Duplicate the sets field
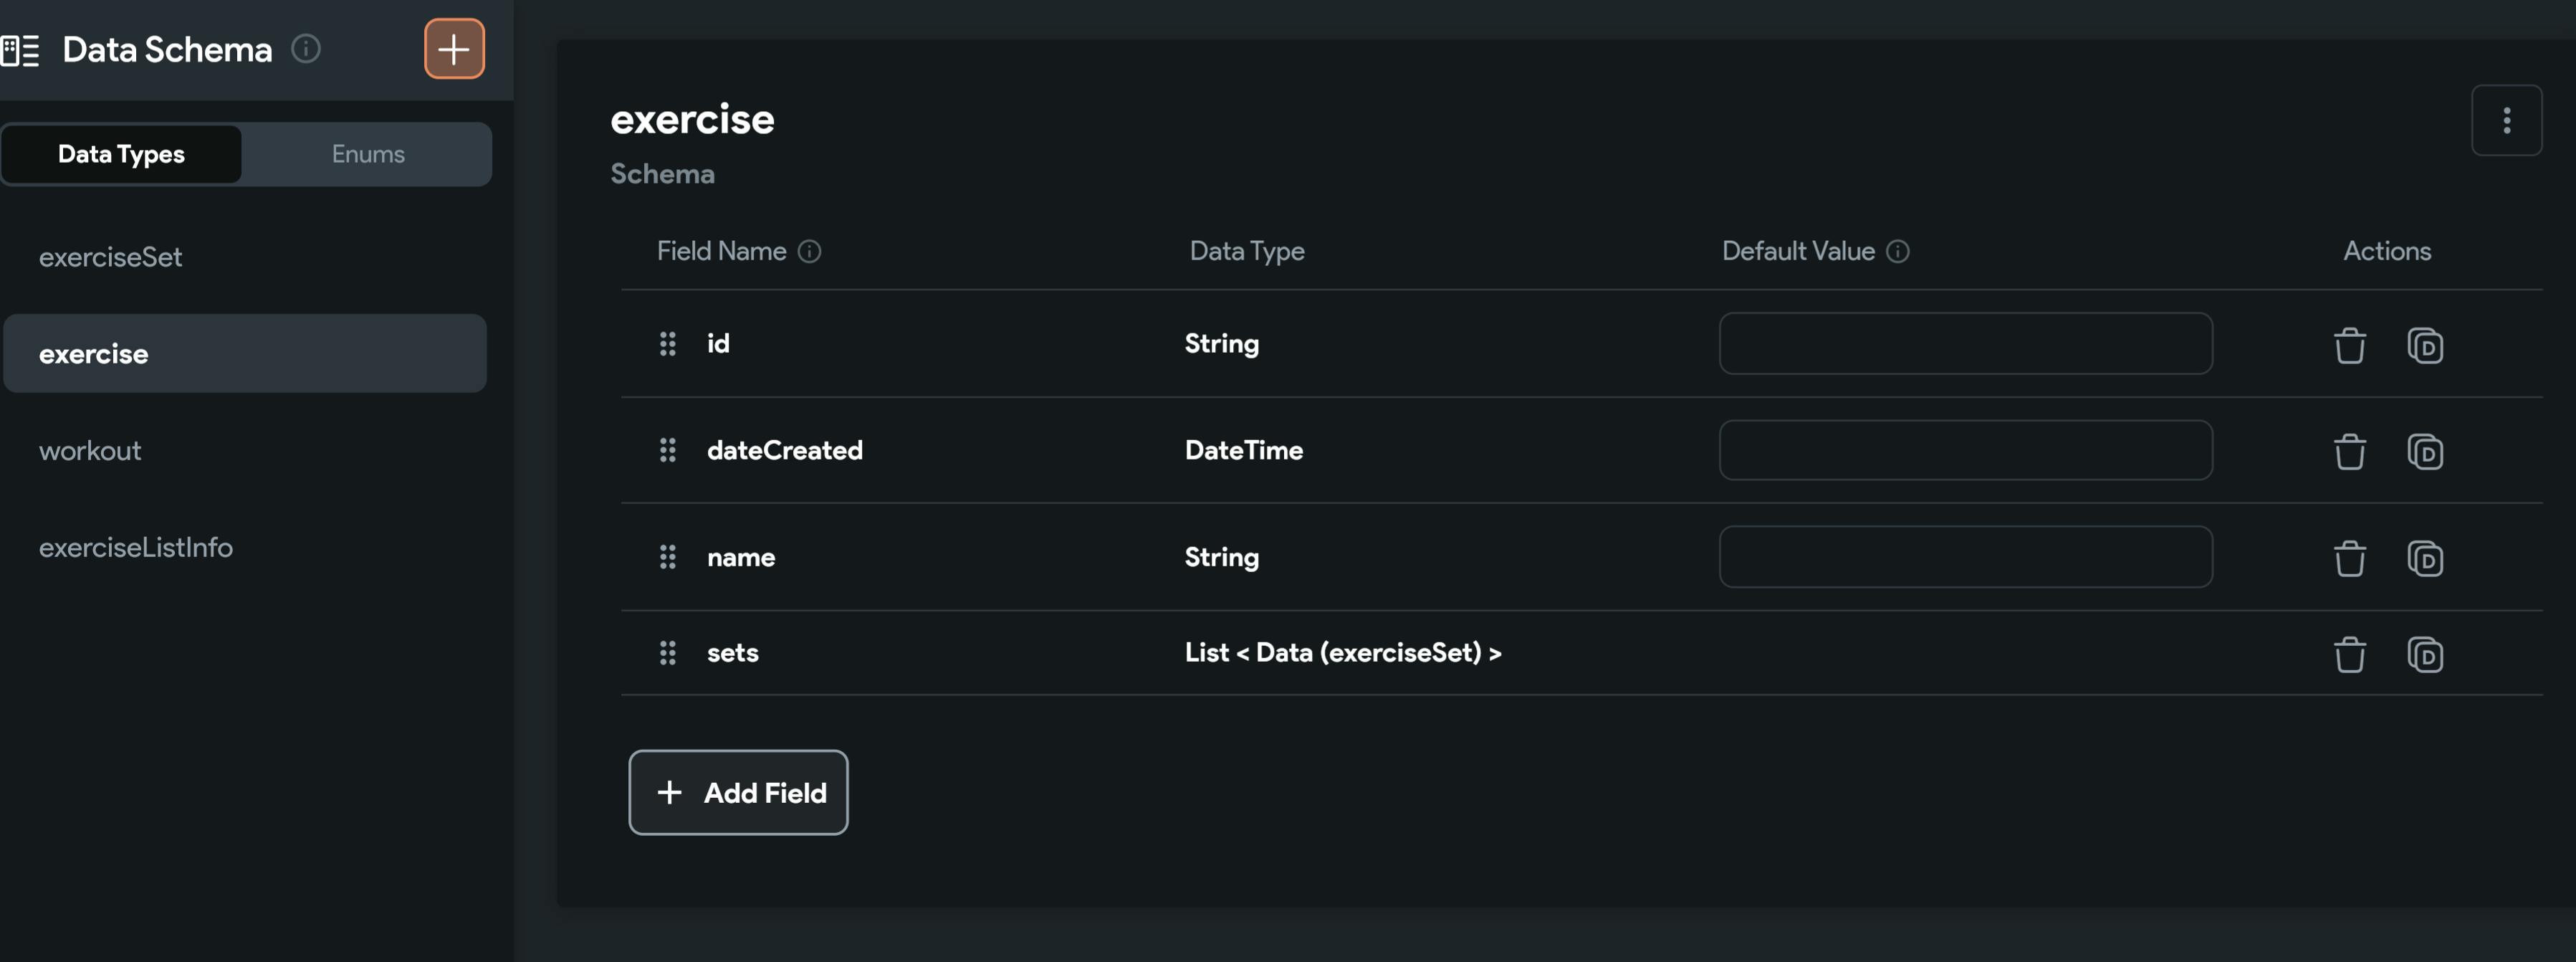The image size is (2576, 962). click(x=2424, y=655)
